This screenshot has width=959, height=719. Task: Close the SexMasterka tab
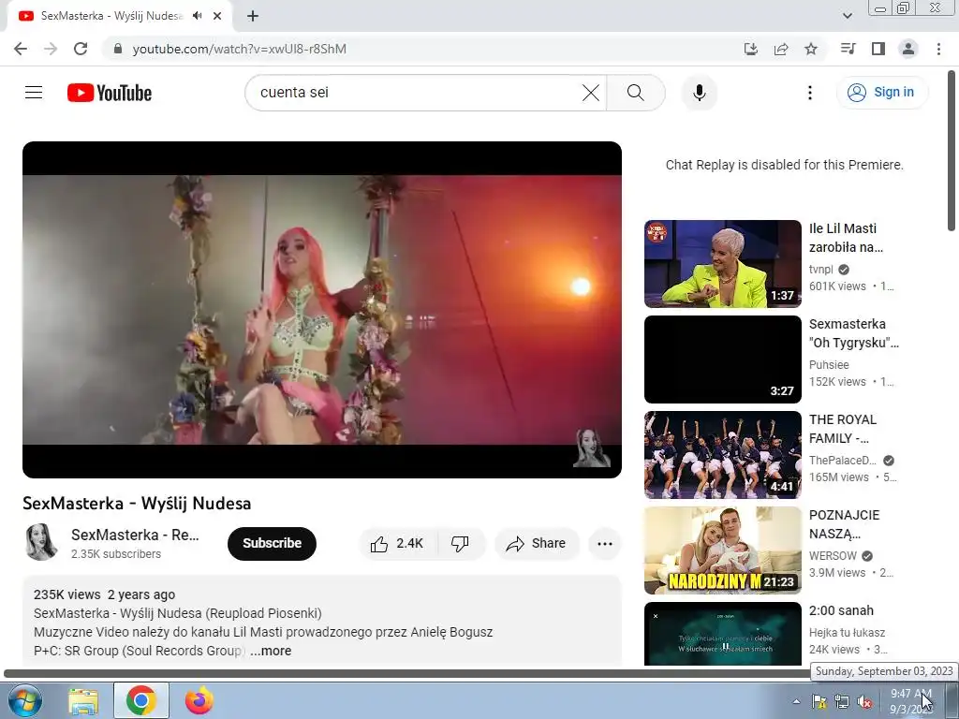[x=217, y=16]
